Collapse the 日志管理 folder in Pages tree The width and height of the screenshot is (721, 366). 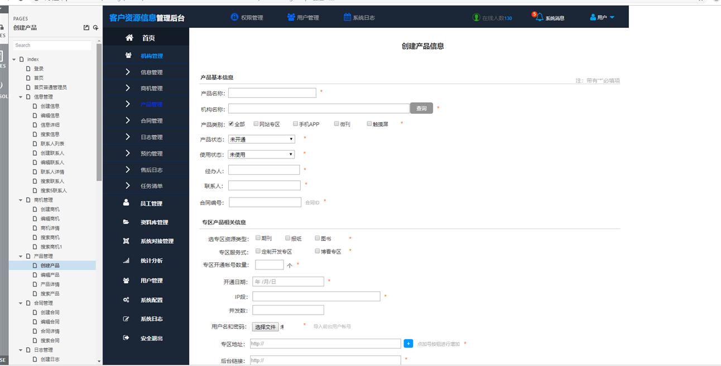[x=21, y=350]
